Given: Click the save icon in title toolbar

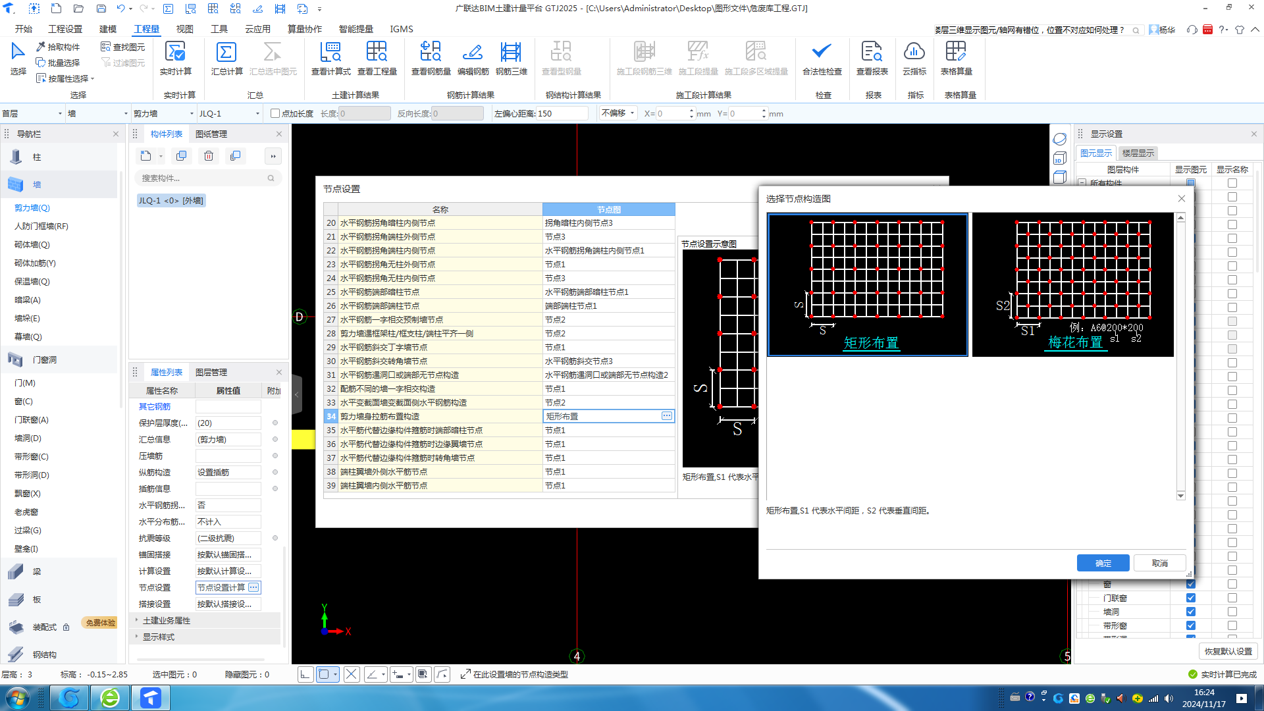Looking at the screenshot, I should tap(101, 9).
